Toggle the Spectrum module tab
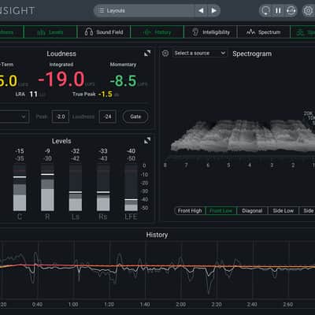The width and height of the screenshot is (315, 315). click(x=264, y=32)
